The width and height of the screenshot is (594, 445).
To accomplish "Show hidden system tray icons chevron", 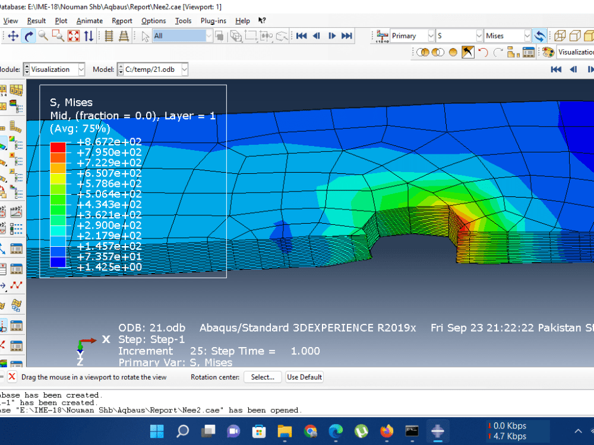I will [x=578, y=431].
